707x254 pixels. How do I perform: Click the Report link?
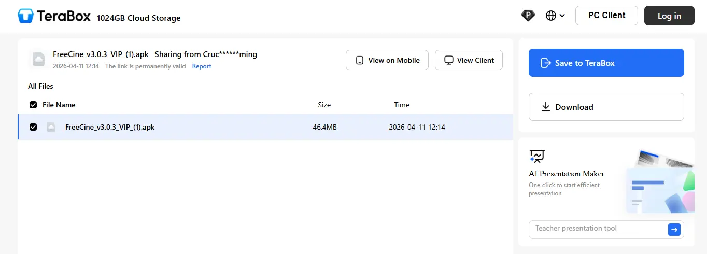(x=202, y=66)
